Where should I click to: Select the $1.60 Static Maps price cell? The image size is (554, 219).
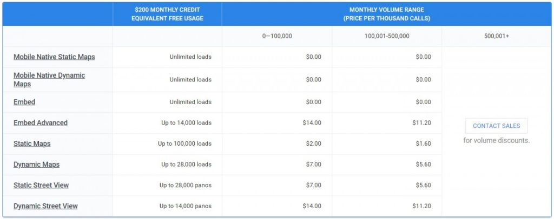(x=423, y=143)
